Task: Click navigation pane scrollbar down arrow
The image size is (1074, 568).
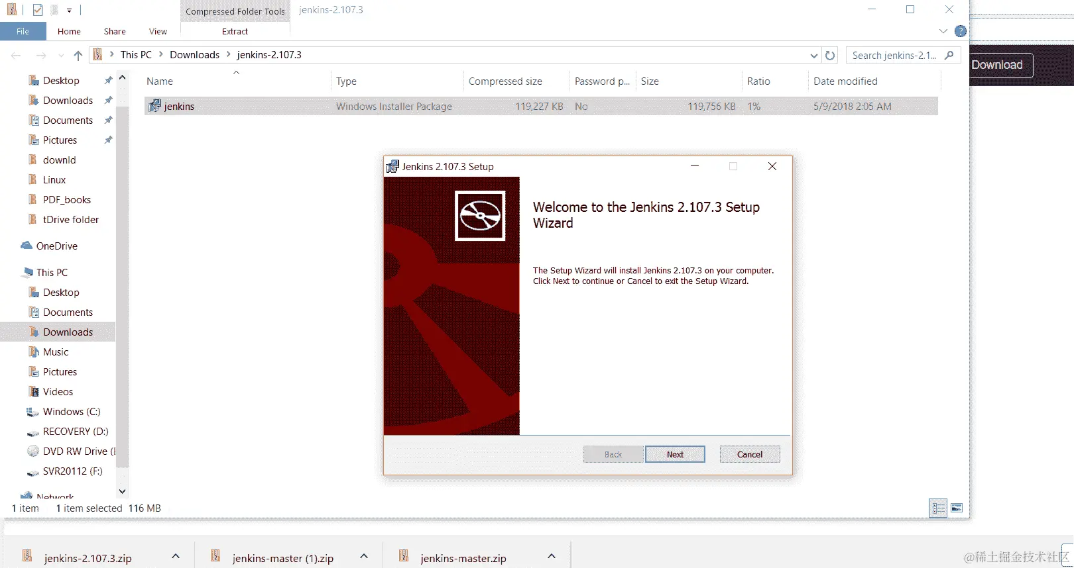Action: (122, 491)
